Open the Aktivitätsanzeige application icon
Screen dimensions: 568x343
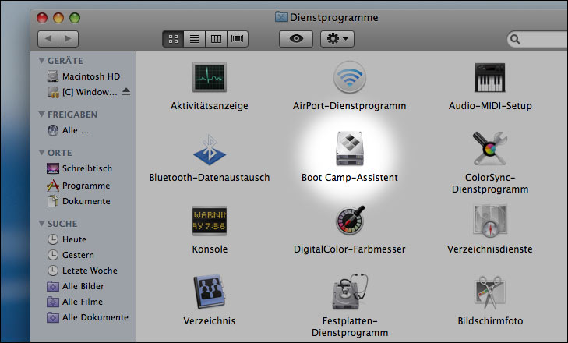(210, 77)
